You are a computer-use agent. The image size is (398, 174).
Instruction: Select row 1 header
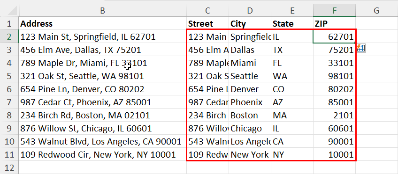point(9,23)
